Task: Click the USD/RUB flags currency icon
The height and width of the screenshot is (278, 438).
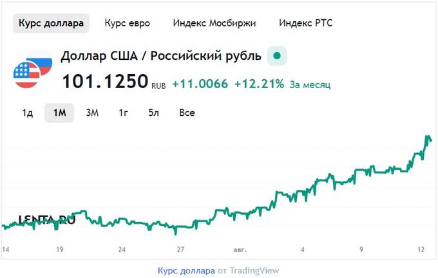Action: pyautogui.click(x=33, y=69)
